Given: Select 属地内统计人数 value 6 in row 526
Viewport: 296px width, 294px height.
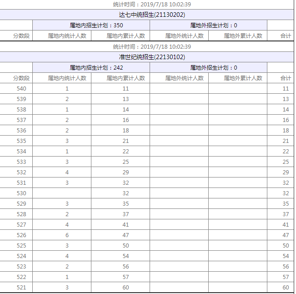Looking at the screenshot, I should pyautogui.click(x=67, y=235).
